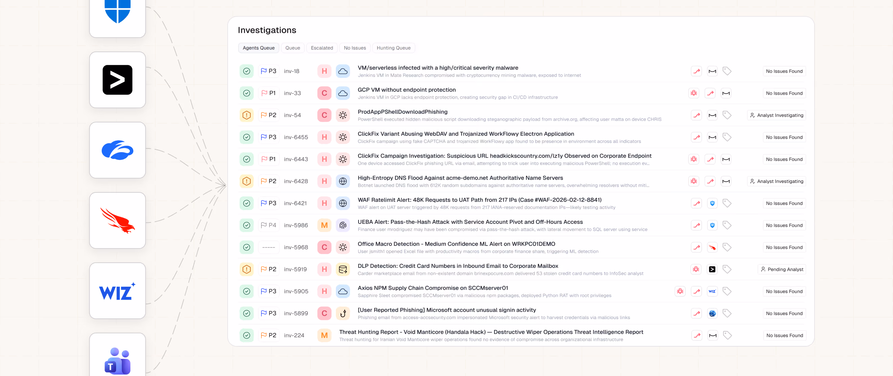Click the empty priority dashes for inv-5968

point(268,247)
